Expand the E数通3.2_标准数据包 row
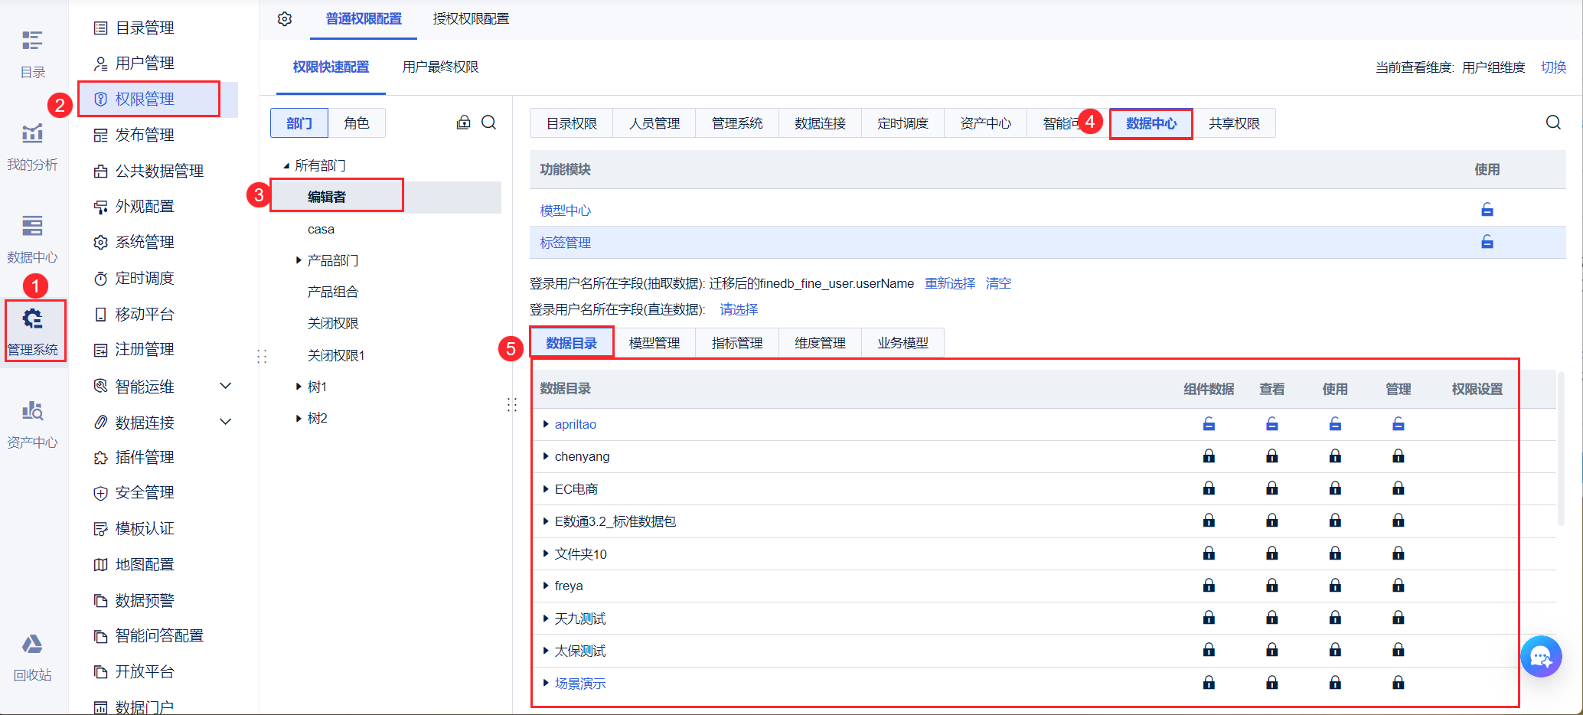1583x715 pixels. pyautogui.click(x=546, y=521)
